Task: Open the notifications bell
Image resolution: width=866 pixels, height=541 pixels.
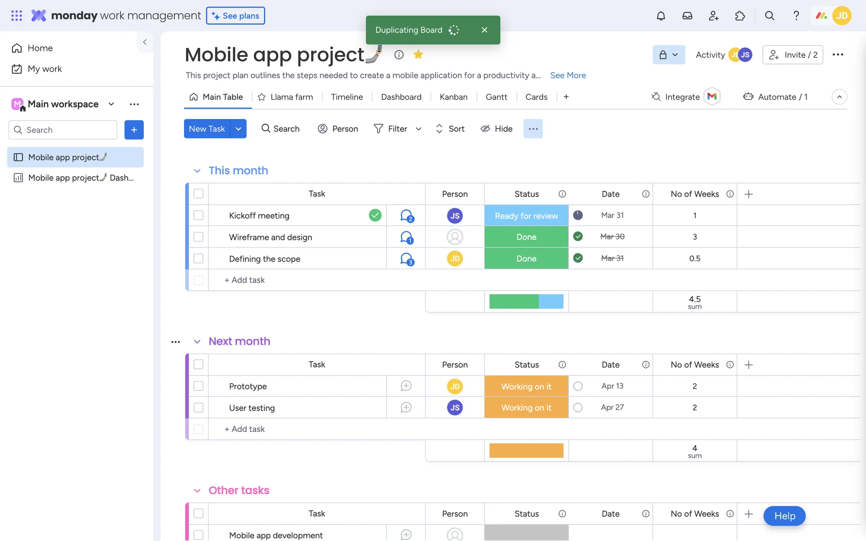Action: pos(661,16)
